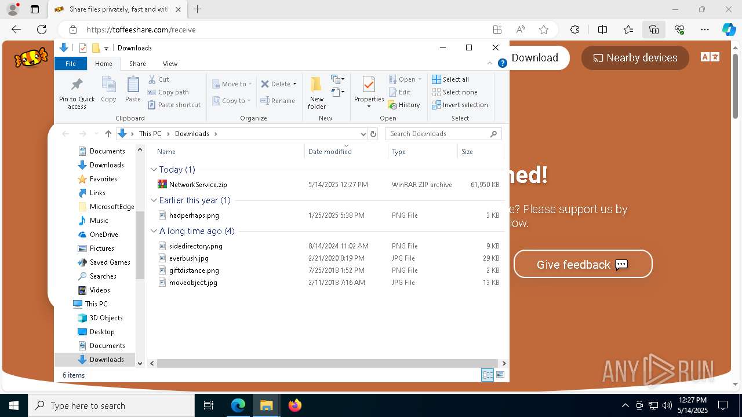Open address bar history dropdown
Viewport: 742px width, 417px height.
[363, 134]
